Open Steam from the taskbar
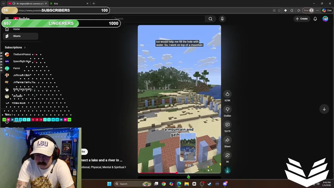This screenshot has height=188, width=334. (210, 184)
